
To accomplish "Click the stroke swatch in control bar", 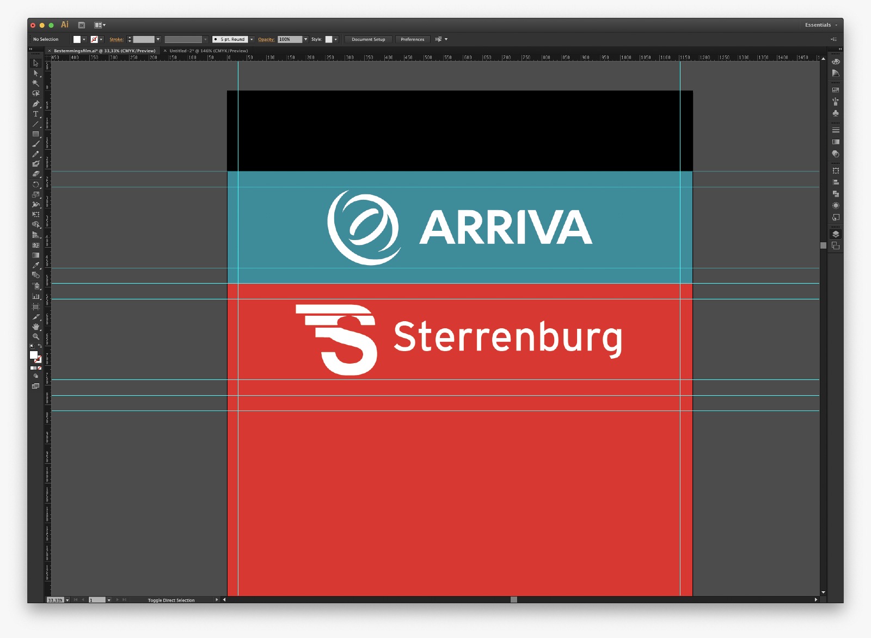I will [x=94, y=39].
